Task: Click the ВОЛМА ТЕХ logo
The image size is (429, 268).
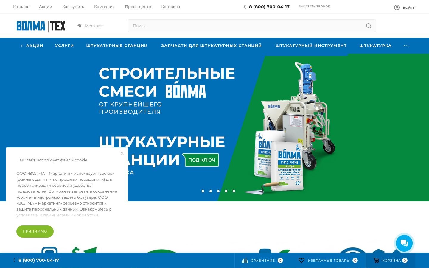Action: 41,26
